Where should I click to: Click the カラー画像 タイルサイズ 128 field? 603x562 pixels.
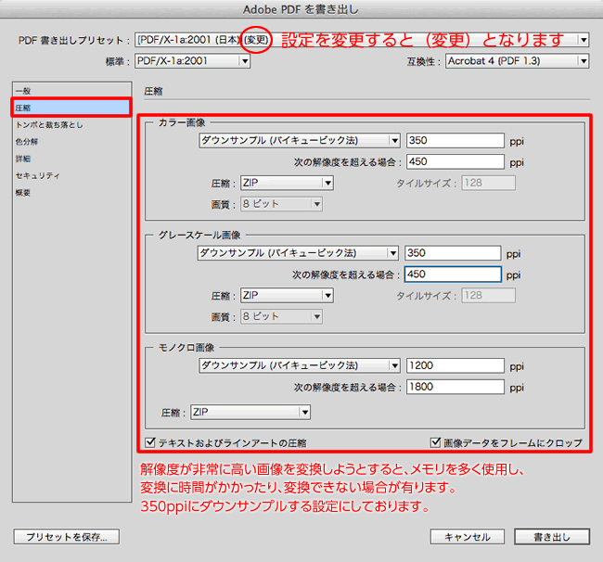(x=488, y=183)
